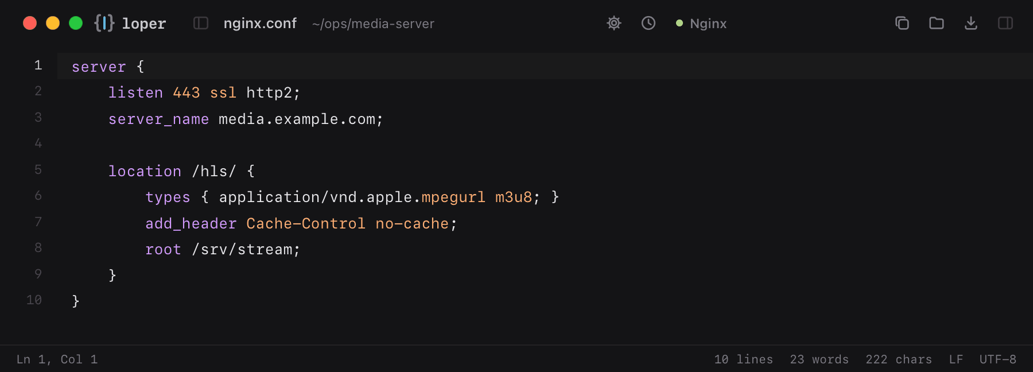The width and height of the screenshot is (1033, 372).
Task: Click the 'Ln 1, Col 1' cursor position
Action: 57,359
